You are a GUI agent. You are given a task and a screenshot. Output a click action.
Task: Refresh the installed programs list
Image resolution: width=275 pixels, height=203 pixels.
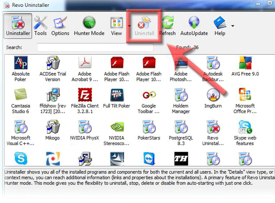click(167, 26)
